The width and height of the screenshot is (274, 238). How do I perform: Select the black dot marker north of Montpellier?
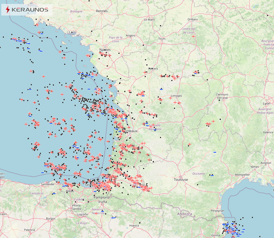[210, 175]
